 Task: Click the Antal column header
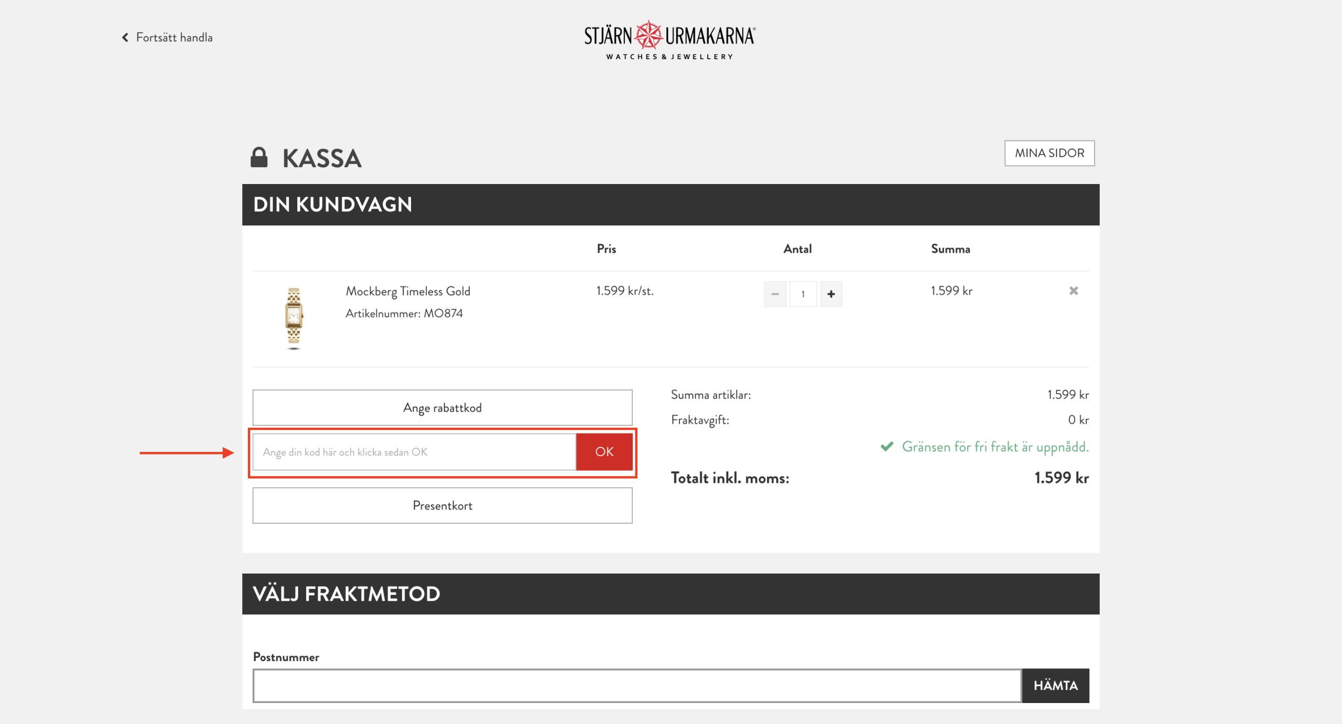797,249
